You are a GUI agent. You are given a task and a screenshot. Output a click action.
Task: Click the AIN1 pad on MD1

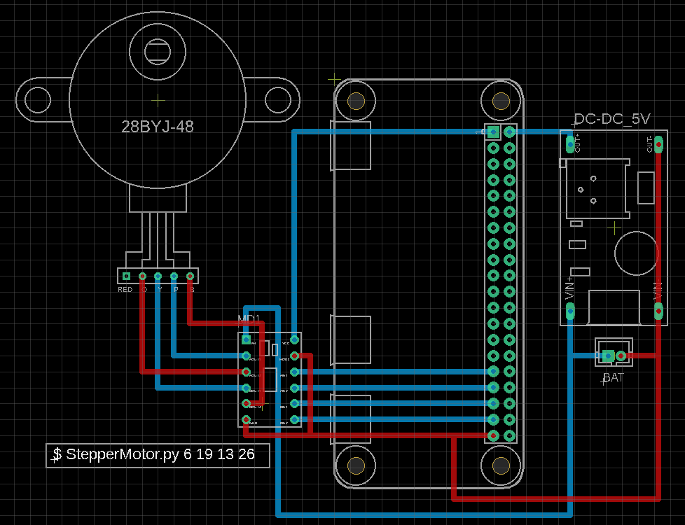pos(294,372)
